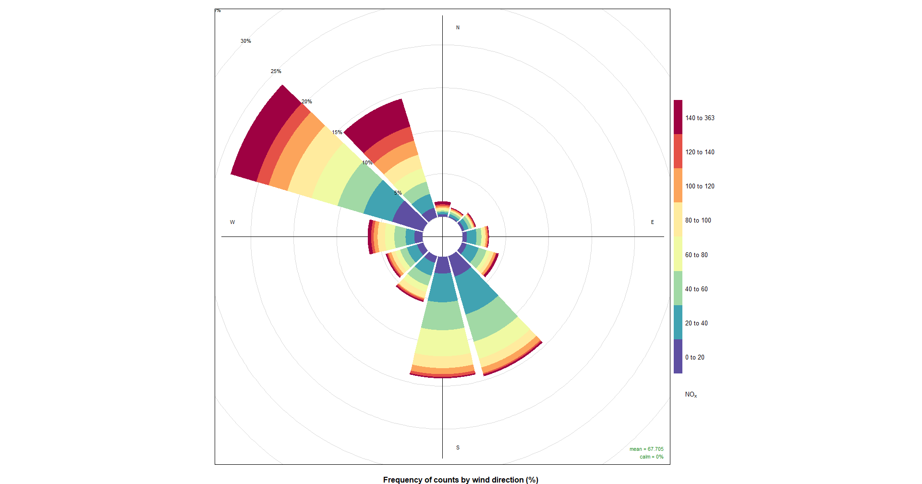Screen dimensions: 922x484
Task: Click the dark red 140 to 363 legend swatch
Action: click(x=678, y=117)
